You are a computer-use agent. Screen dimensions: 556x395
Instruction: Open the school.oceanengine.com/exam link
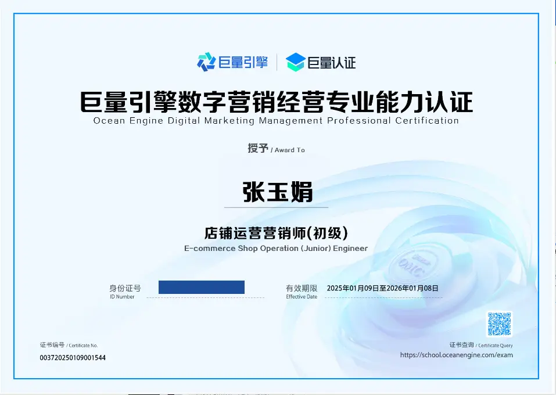[x=456, y=355]
